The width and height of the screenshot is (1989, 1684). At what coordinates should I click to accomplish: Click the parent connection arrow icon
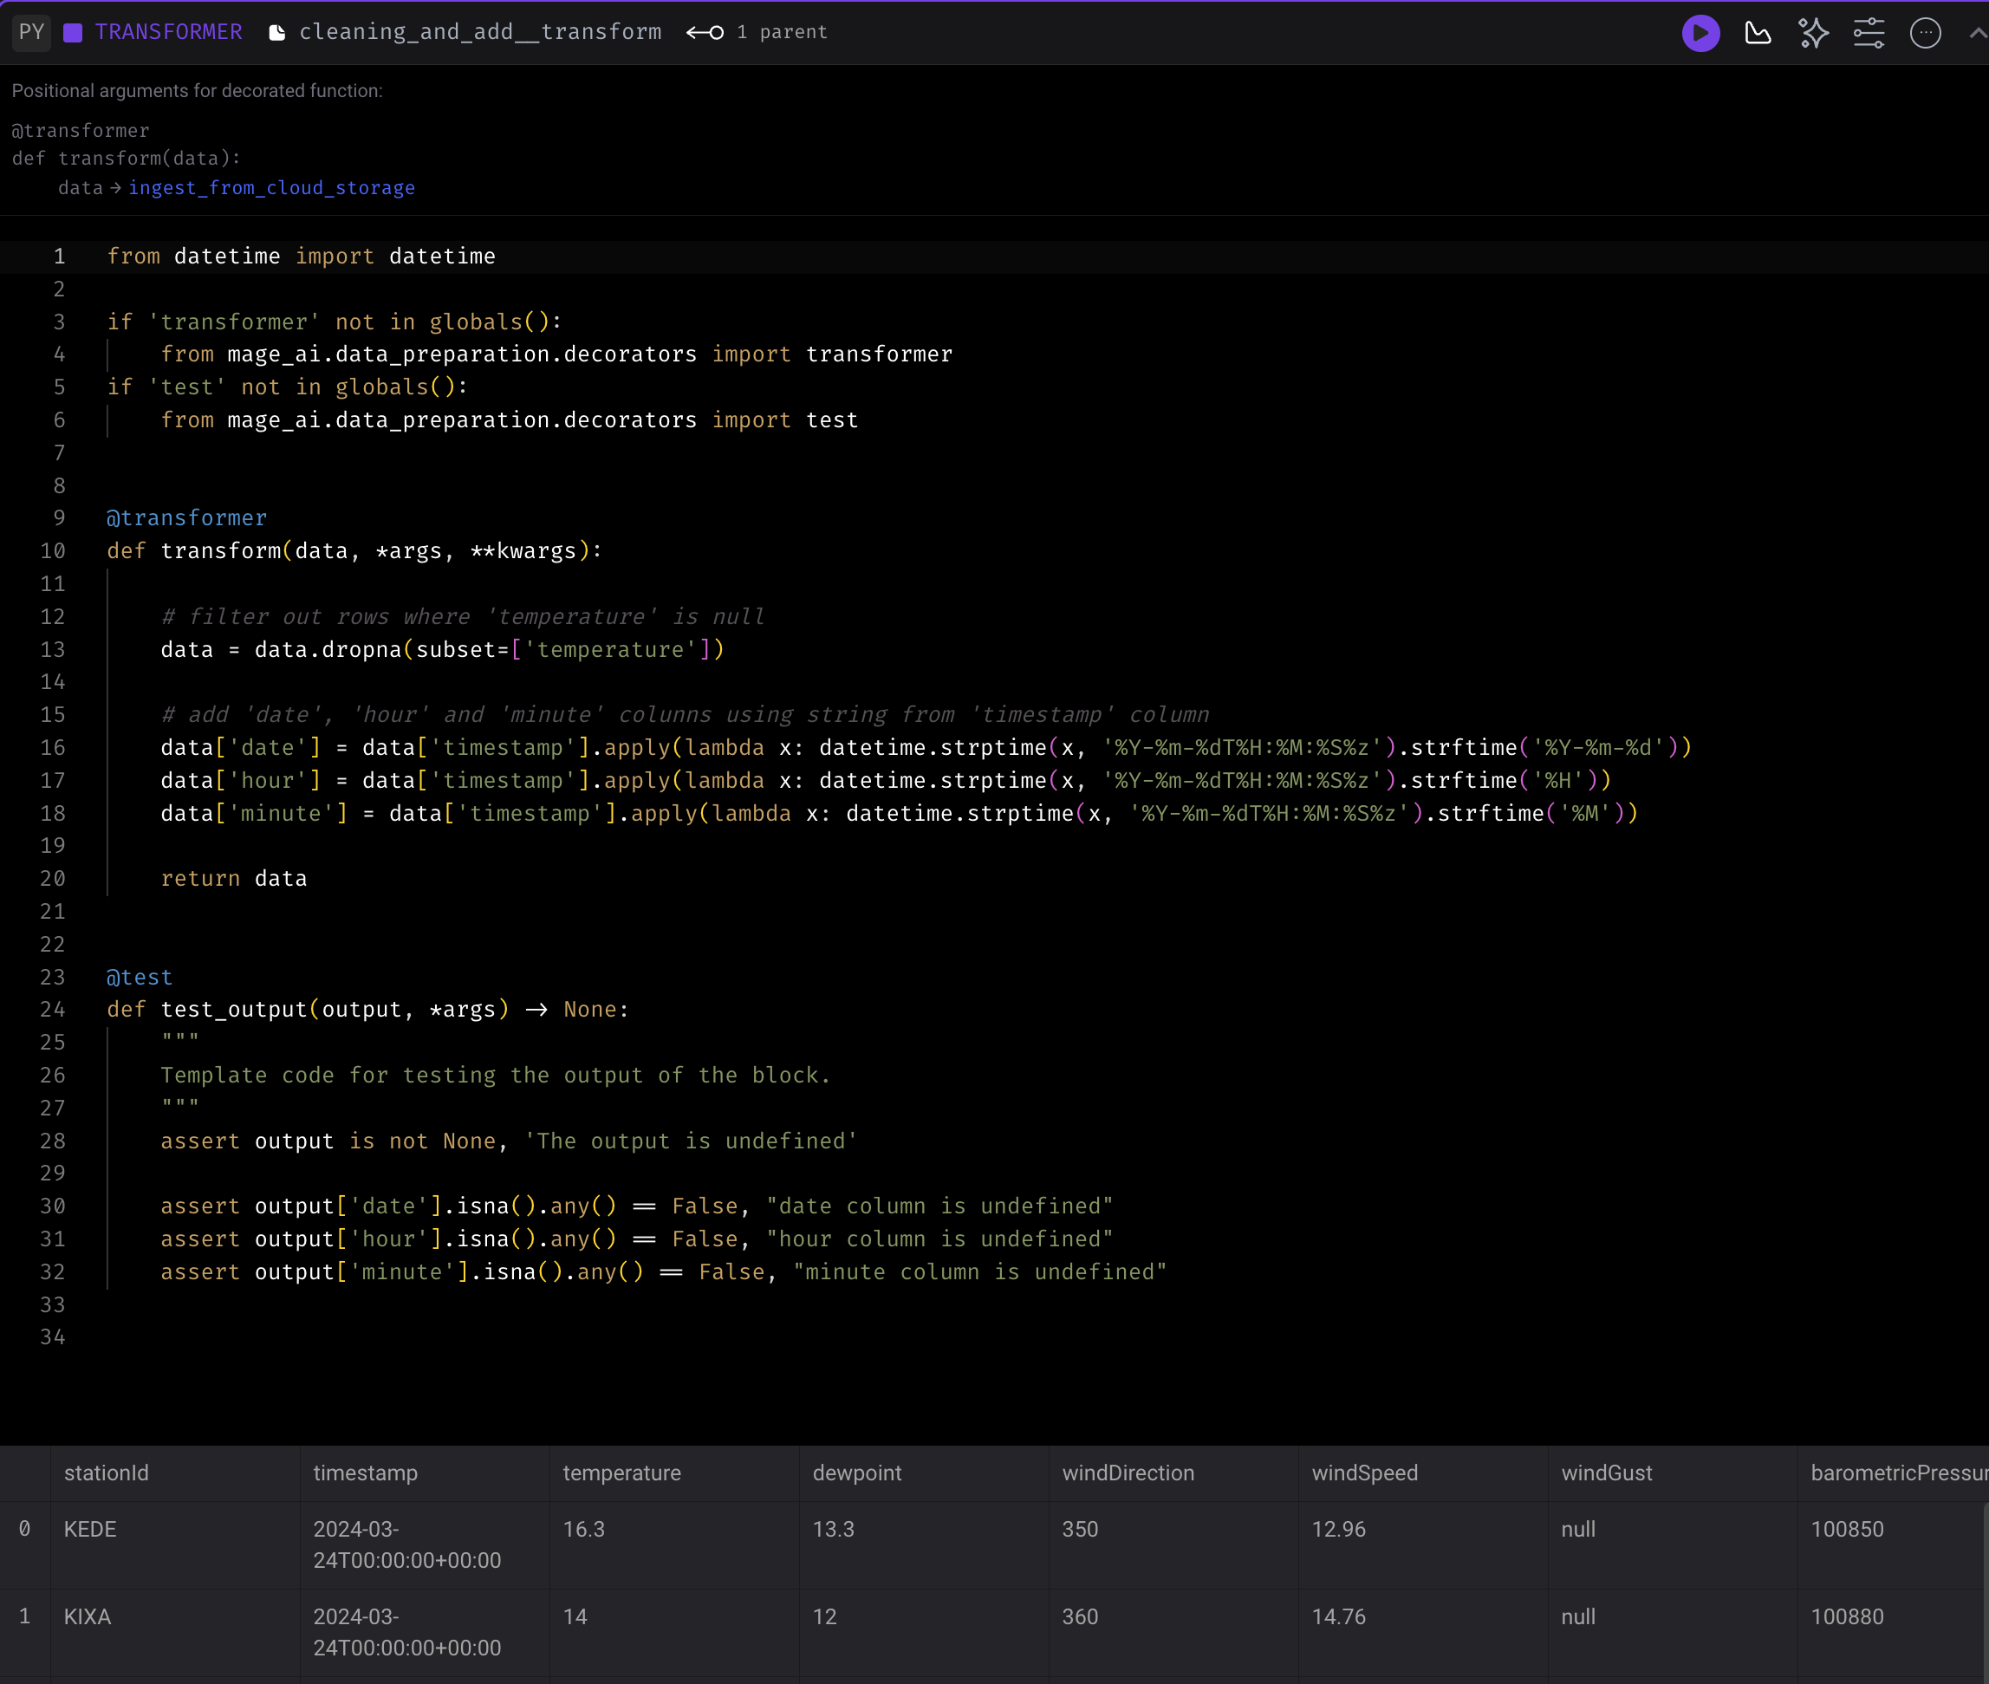[705, 34]
